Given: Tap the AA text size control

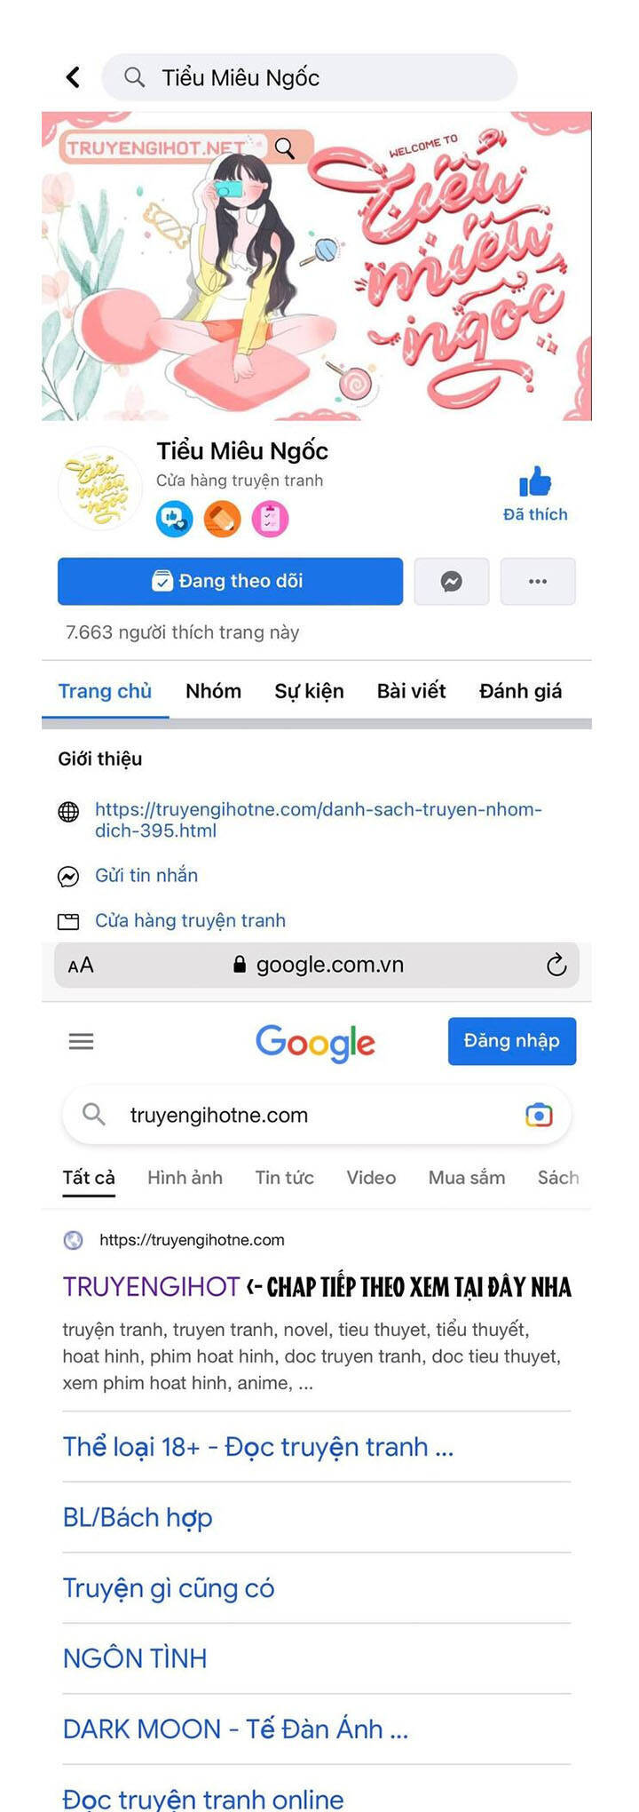Looking at the screenshot, I should point(81,966).
